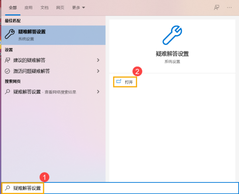Select the 网页 search tab
The height and width of the screenshot is (194, 239).
click(x=60, y=8)
